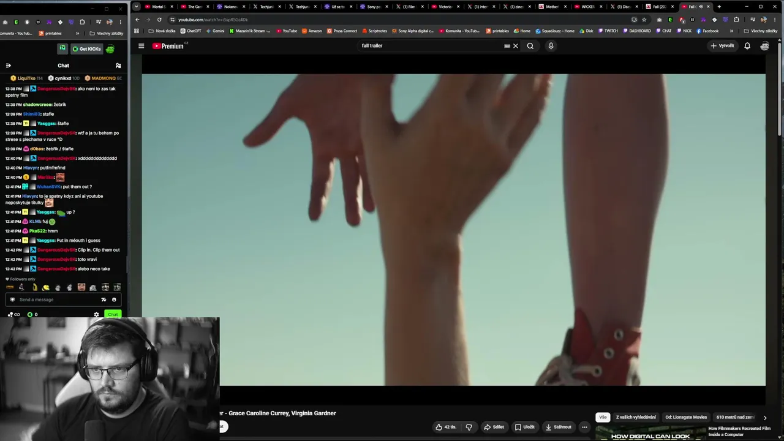Bookmark this page with the star icon

644,20
